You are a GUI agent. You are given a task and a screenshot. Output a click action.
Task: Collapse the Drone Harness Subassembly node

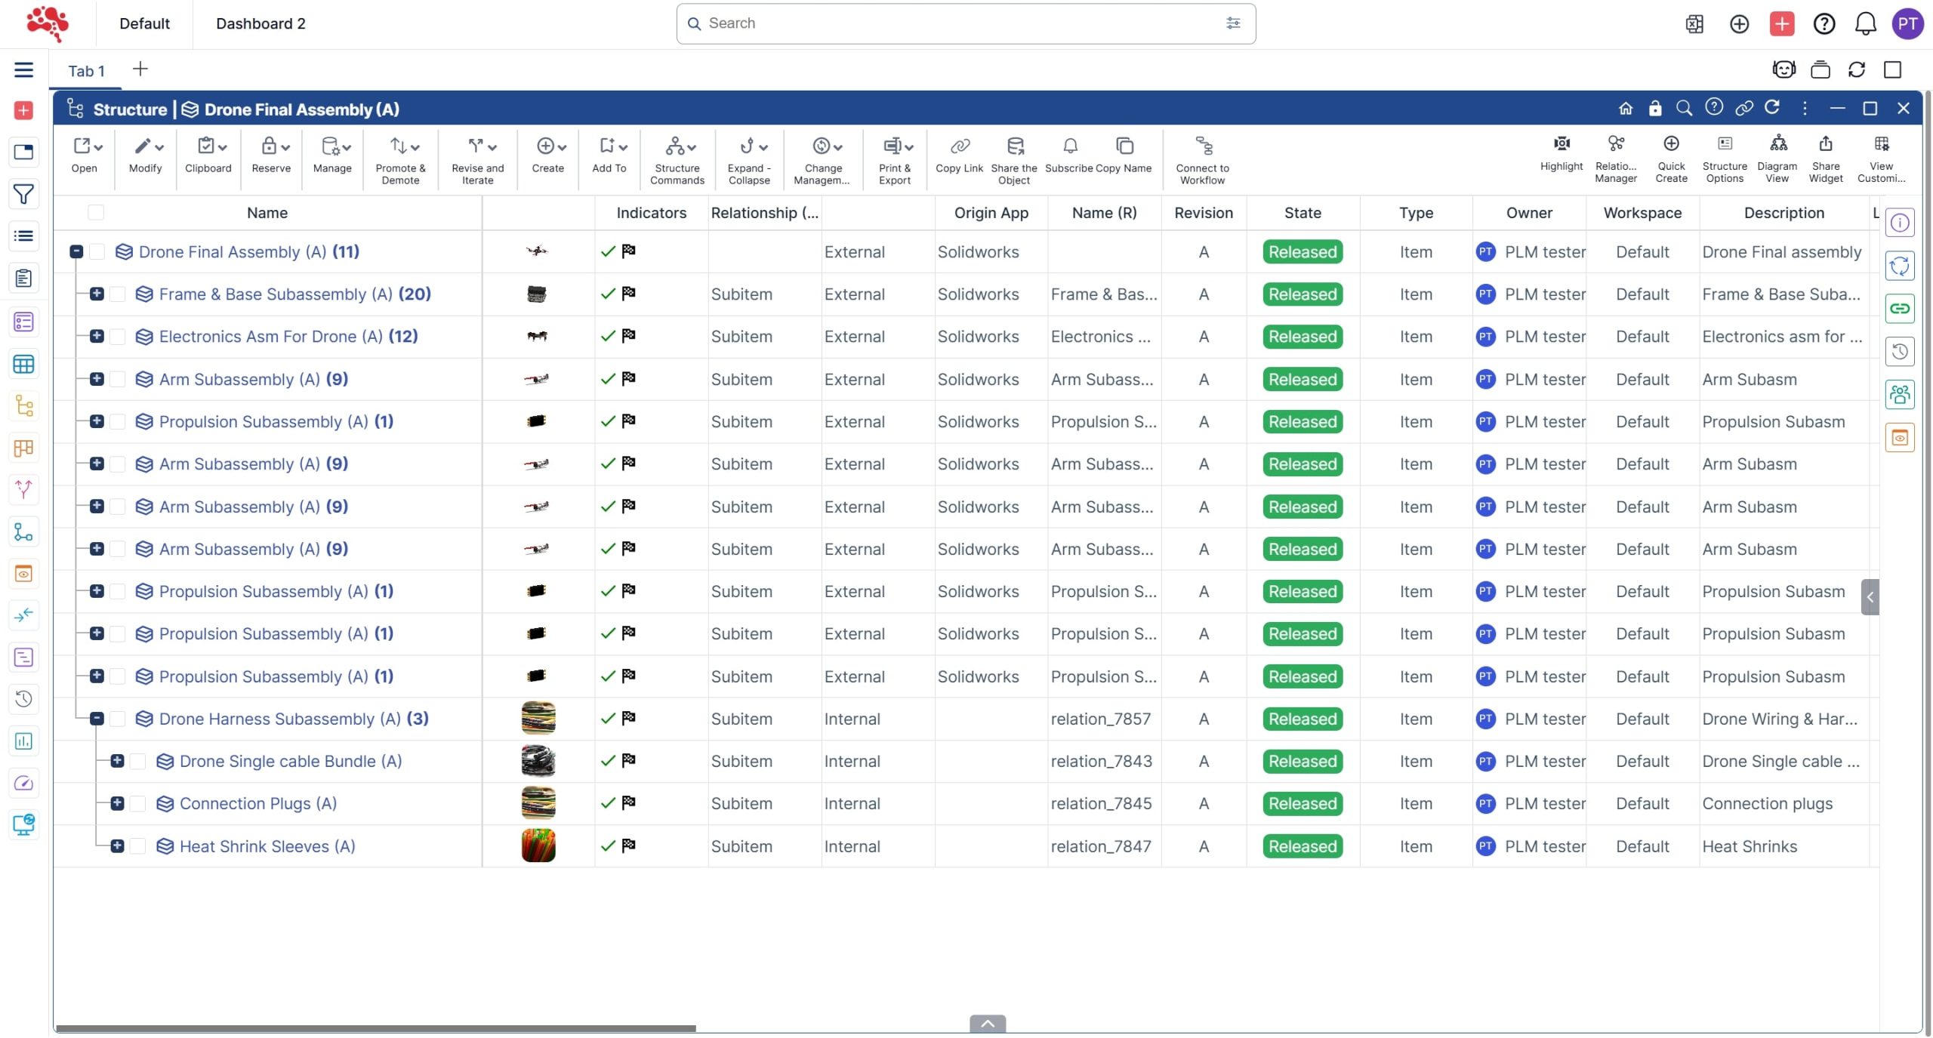click(97, 719)
